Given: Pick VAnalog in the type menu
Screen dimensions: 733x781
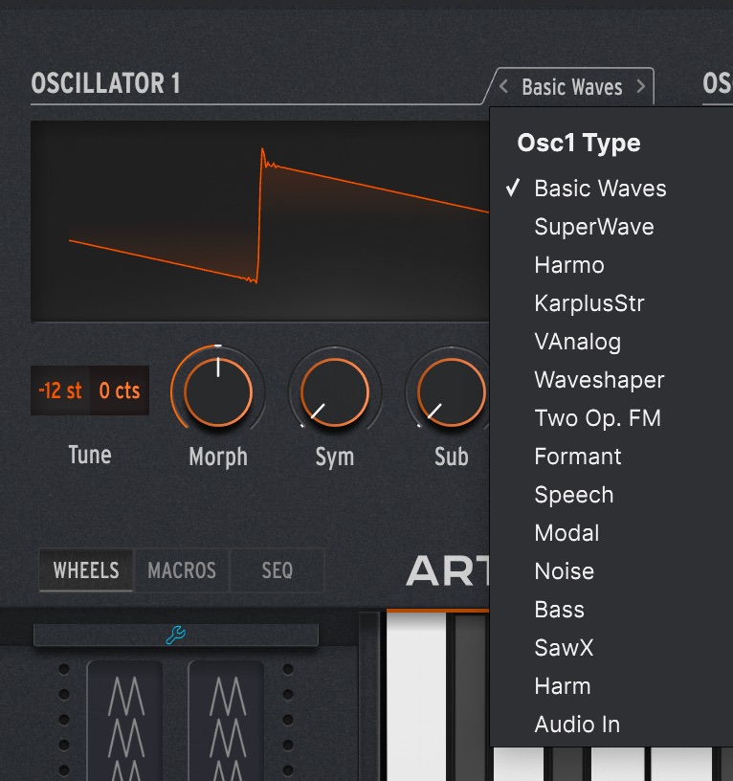Looking at the screenshot, I should (577, 342).
